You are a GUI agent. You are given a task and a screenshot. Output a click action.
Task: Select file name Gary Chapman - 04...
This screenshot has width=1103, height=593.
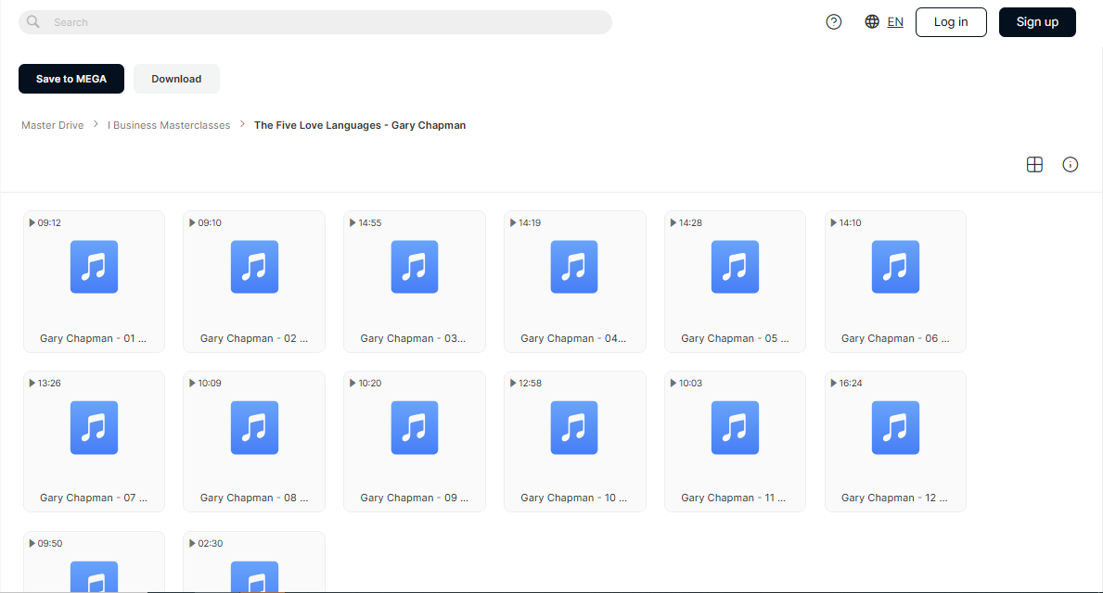click(574, 338)
